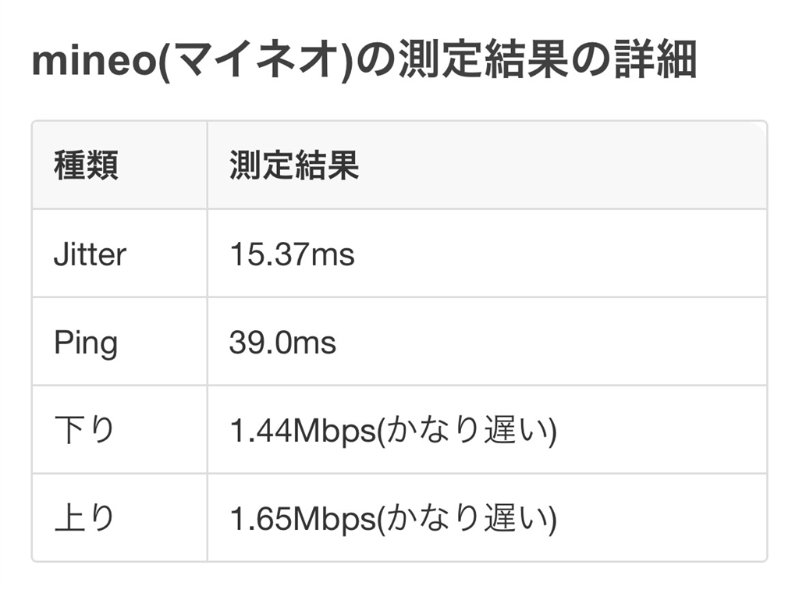This screenshot has height=590, width=799.
Task: Click the mineo measurement details heading
Action: pos(364,62)
